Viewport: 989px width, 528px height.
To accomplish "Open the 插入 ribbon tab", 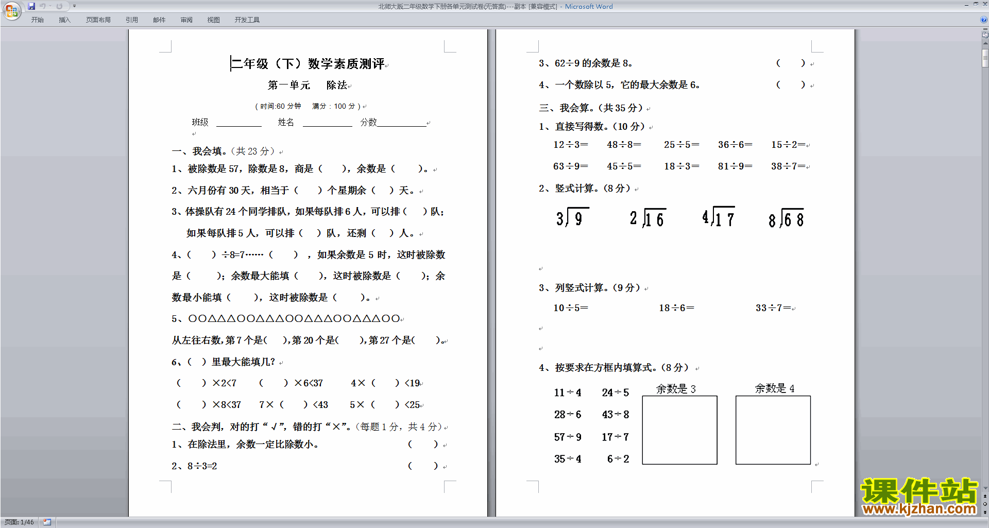I will pyautogui.click(x=64, y=20).
